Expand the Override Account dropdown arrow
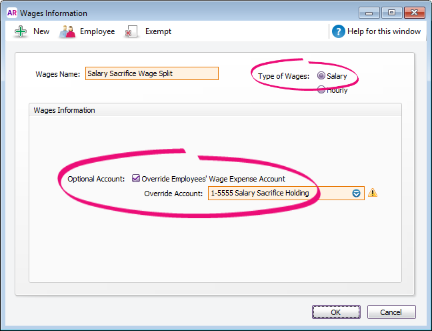This screenshot has width=432, height=331. click(x=356, y=194)
